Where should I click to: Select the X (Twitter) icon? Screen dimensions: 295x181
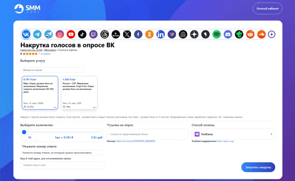[x=127, y=34]
